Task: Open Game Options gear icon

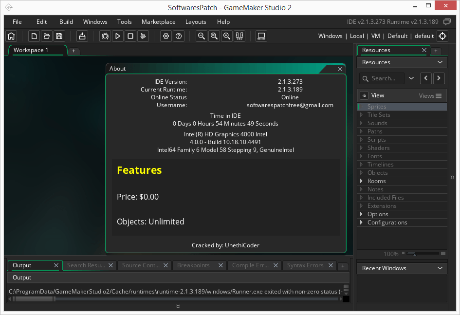Action: pyautogui.click(x=166, y=36)
